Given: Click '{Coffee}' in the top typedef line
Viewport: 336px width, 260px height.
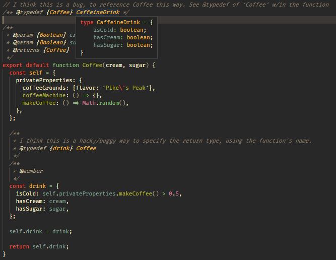Looking at the screenshot, I should coord(59,12).
